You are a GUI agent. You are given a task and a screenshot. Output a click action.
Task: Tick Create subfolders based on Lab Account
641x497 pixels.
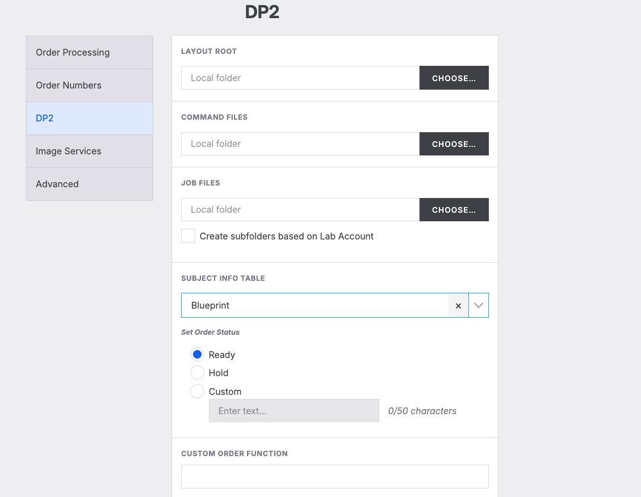pyautogui.click(x=188, y=236)
